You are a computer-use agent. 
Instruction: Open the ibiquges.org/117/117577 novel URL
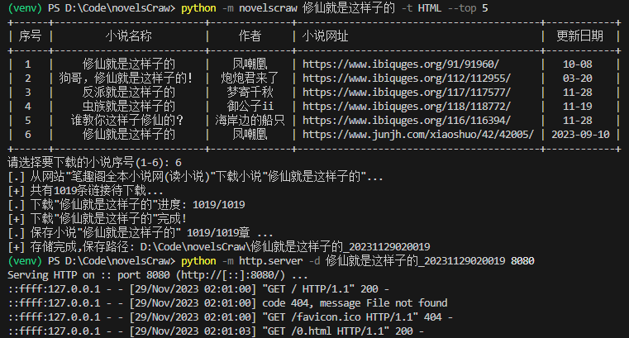tap(407, 93)
